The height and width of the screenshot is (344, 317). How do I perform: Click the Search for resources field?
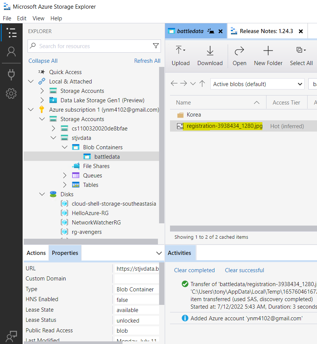click(x=94, y=46)
